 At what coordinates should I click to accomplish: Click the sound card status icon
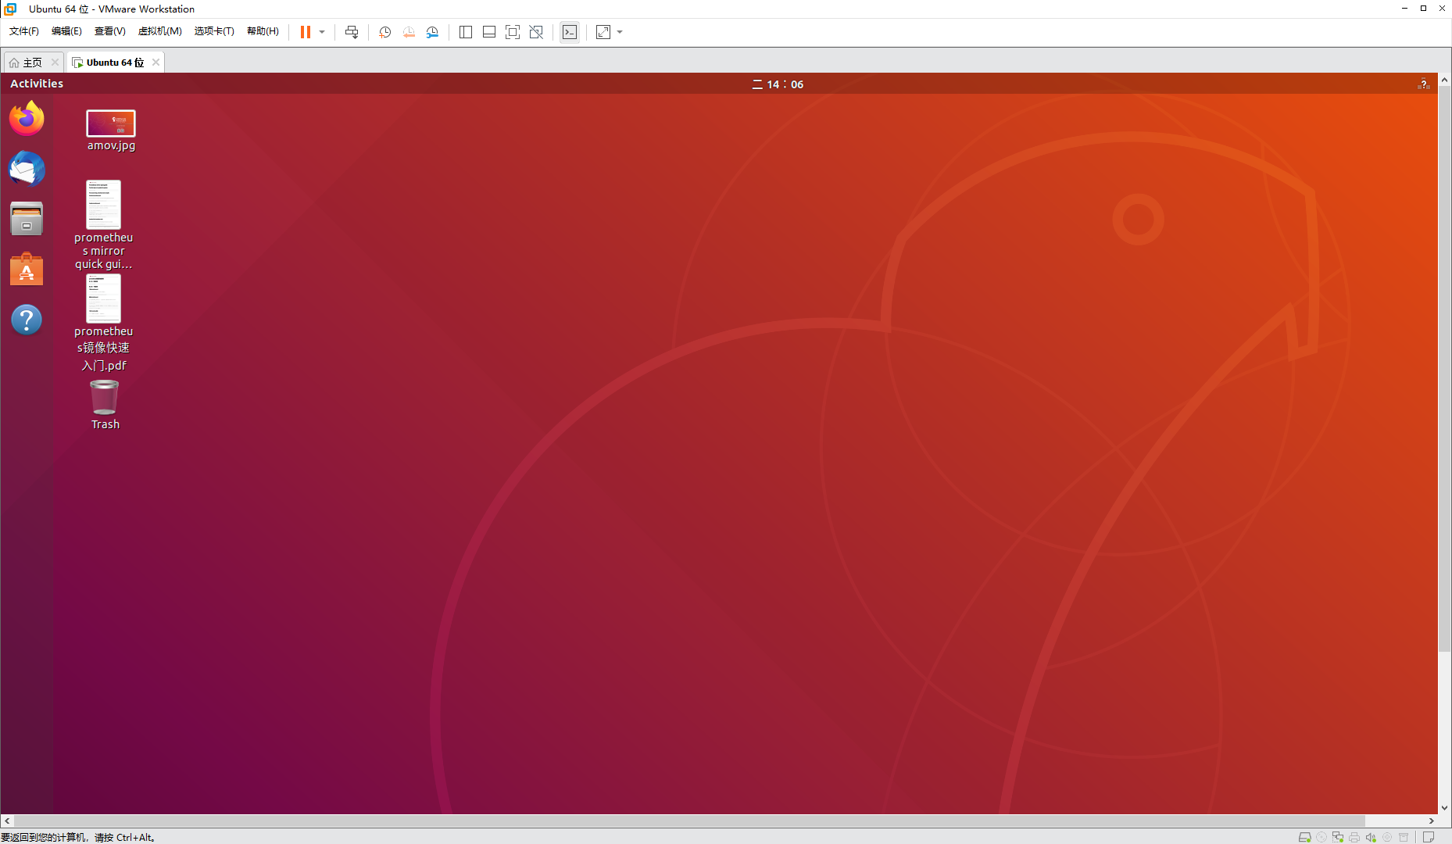tap(1371, 837)
